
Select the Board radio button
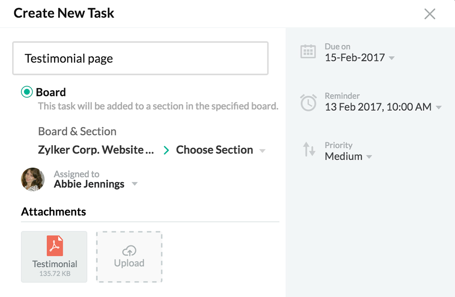click(27, 92)
